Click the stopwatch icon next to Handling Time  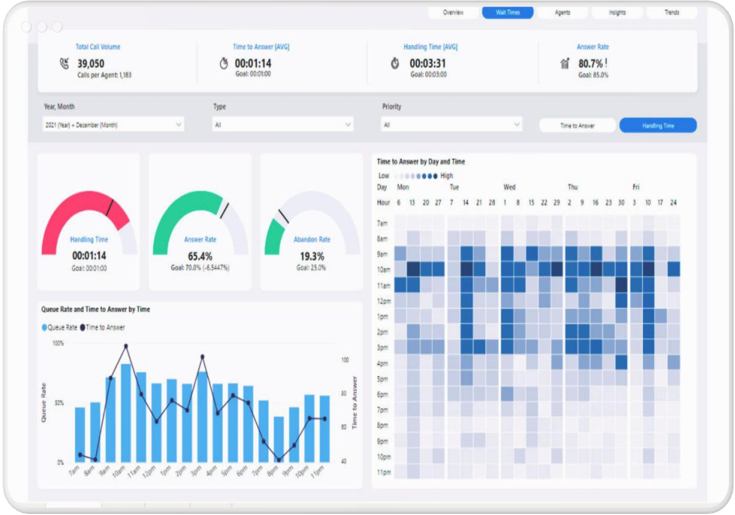point(395,63)
